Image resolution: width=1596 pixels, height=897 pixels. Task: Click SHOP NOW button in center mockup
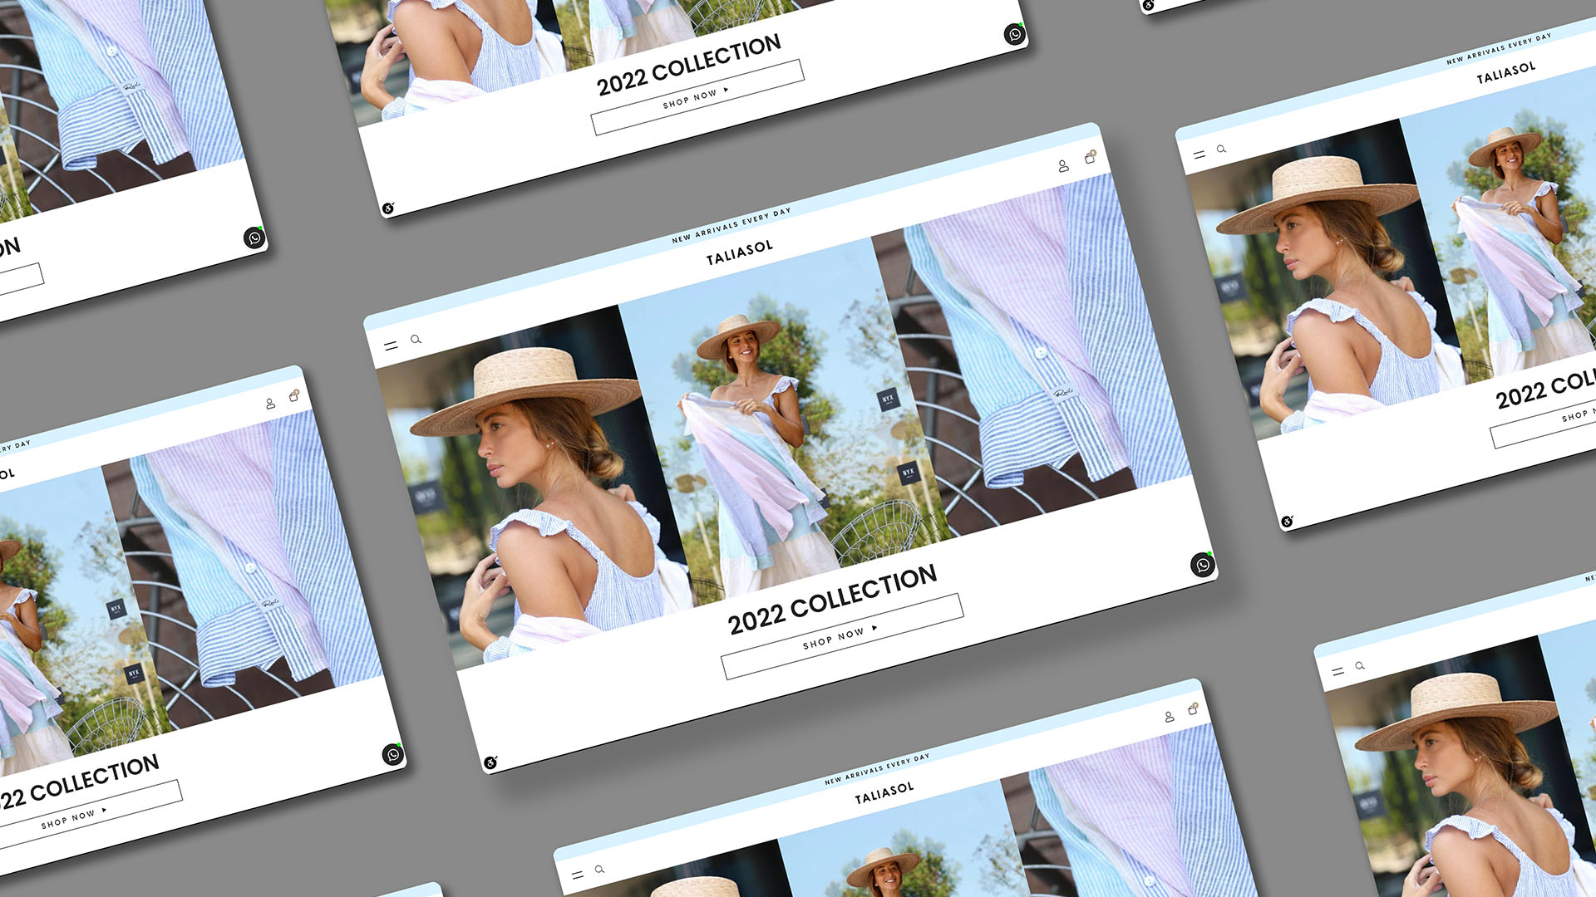click(842, 636)
